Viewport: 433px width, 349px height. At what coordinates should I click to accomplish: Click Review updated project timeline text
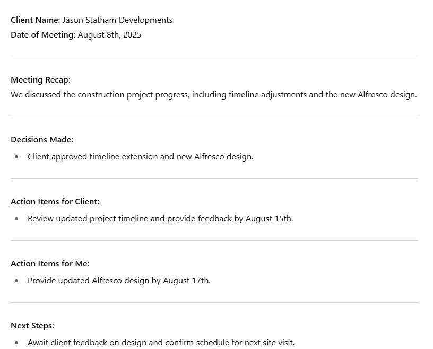coord(160,219)
